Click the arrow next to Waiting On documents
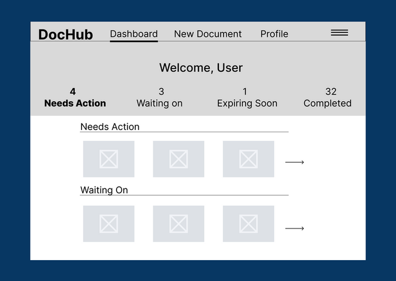This screenshot has width=396, height=281. (x=295, y=228)
